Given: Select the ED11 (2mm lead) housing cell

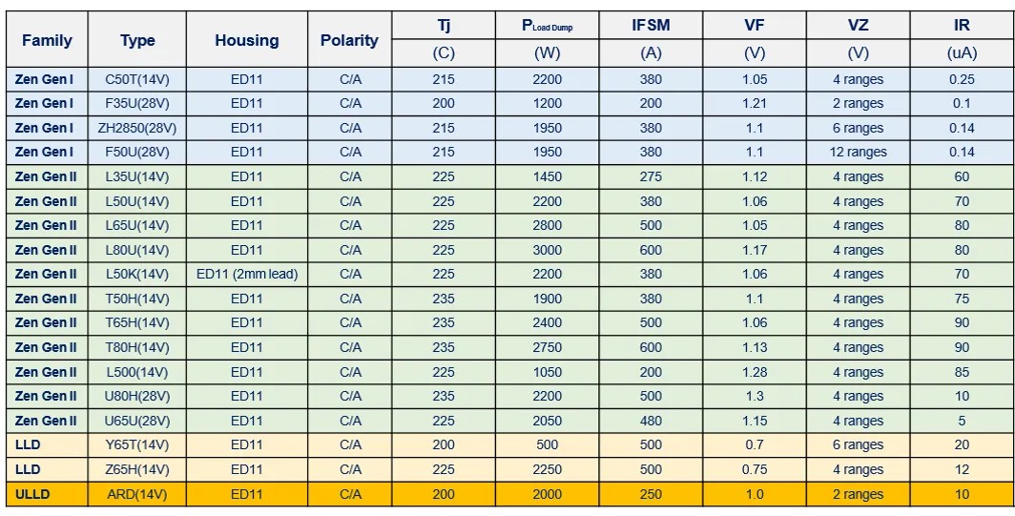Looking at the screenshot, I should (x=246, y=274).
